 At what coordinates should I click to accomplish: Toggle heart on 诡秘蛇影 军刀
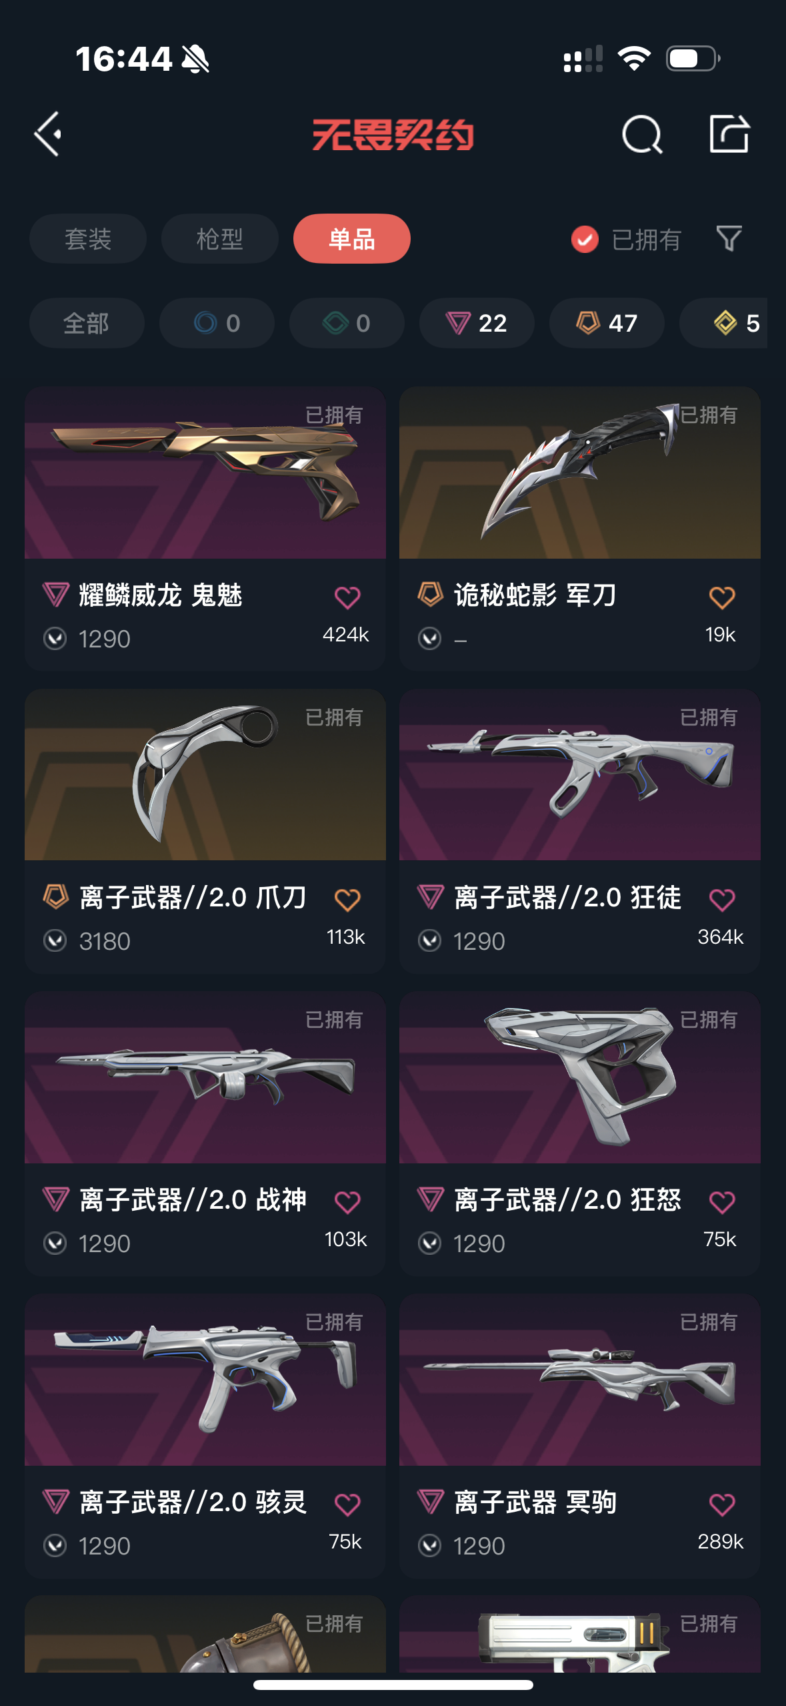coord(722,597)
